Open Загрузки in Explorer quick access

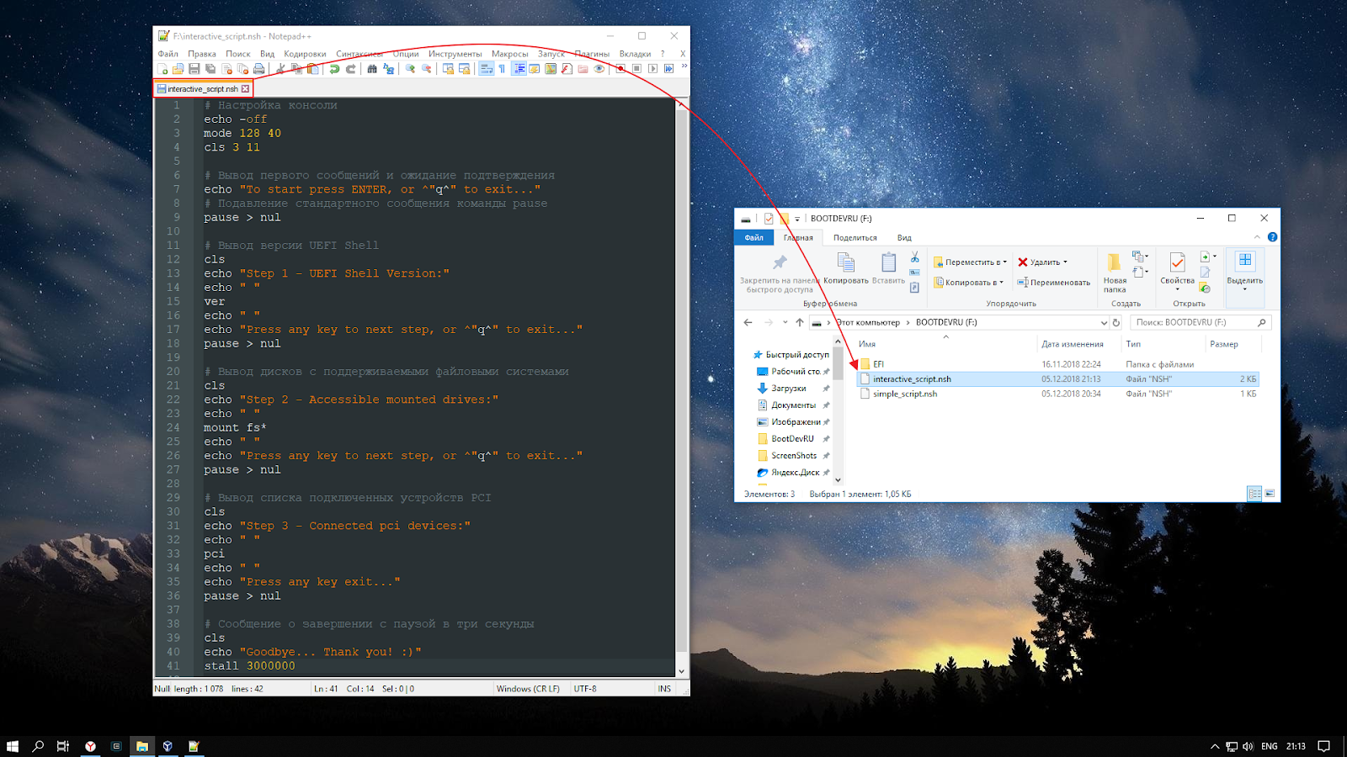coord(788,389)
